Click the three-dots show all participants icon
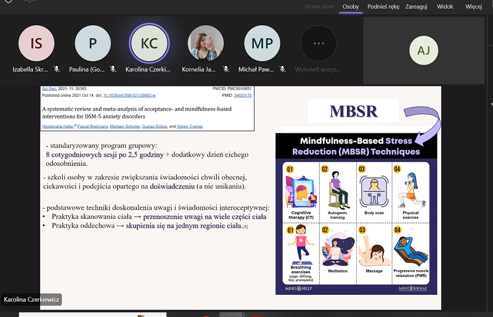 click(318, 43)
